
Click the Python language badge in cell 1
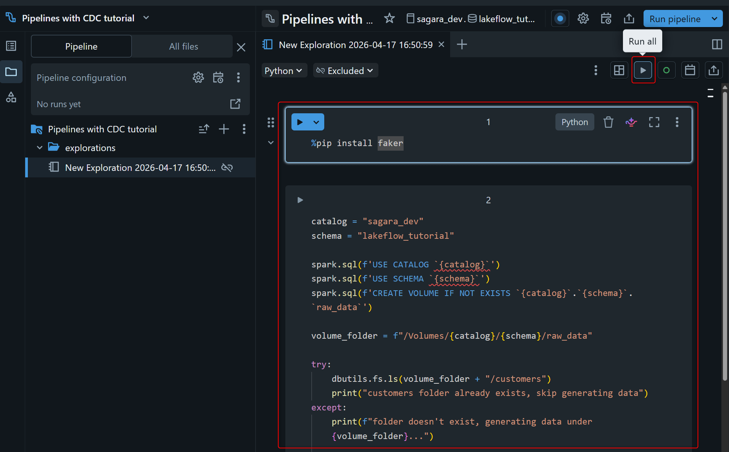574,122
